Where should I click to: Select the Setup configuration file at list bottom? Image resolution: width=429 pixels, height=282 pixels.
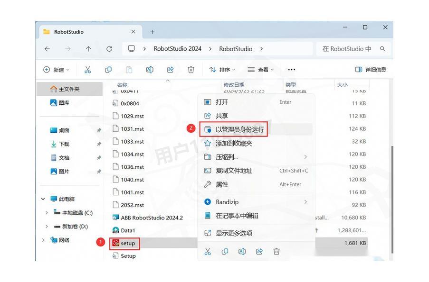124,256
